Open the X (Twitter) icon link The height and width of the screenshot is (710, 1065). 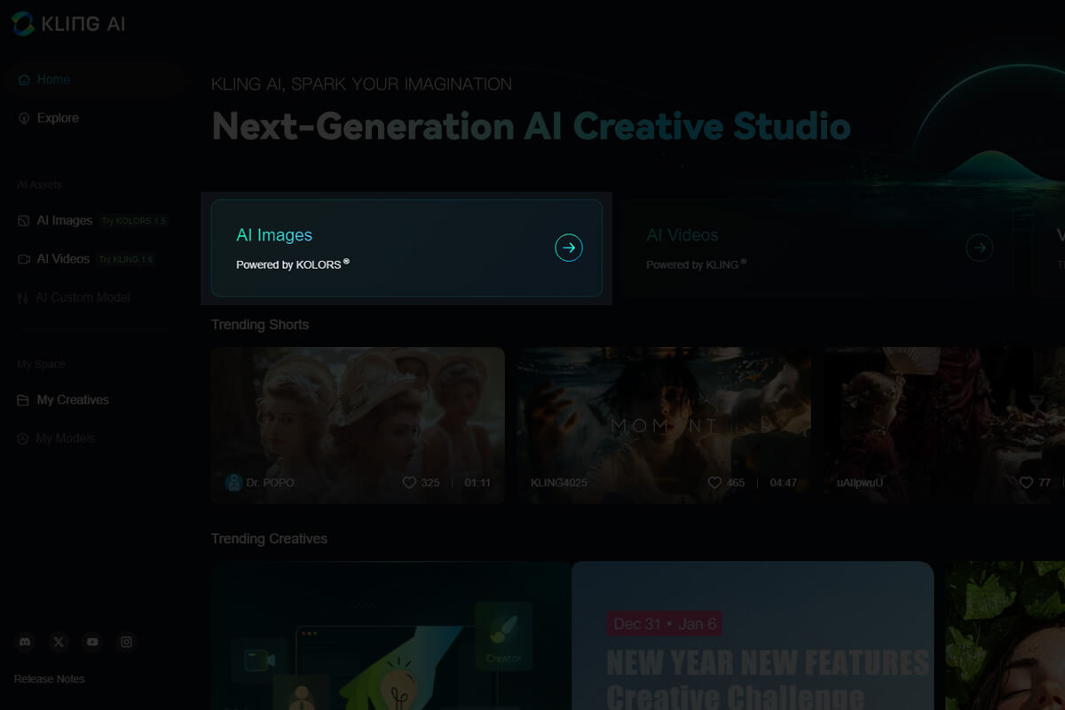pyautogui.click(x=59, y=642)
